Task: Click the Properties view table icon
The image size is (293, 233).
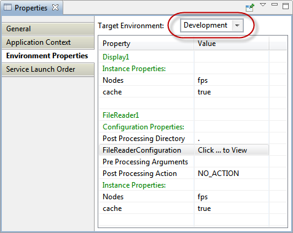Action: point(7,7)
